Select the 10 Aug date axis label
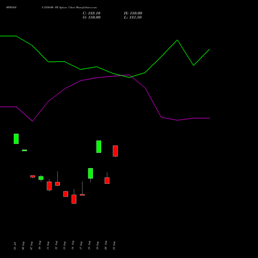The image size is (258, 258). [x=40, y=245]
